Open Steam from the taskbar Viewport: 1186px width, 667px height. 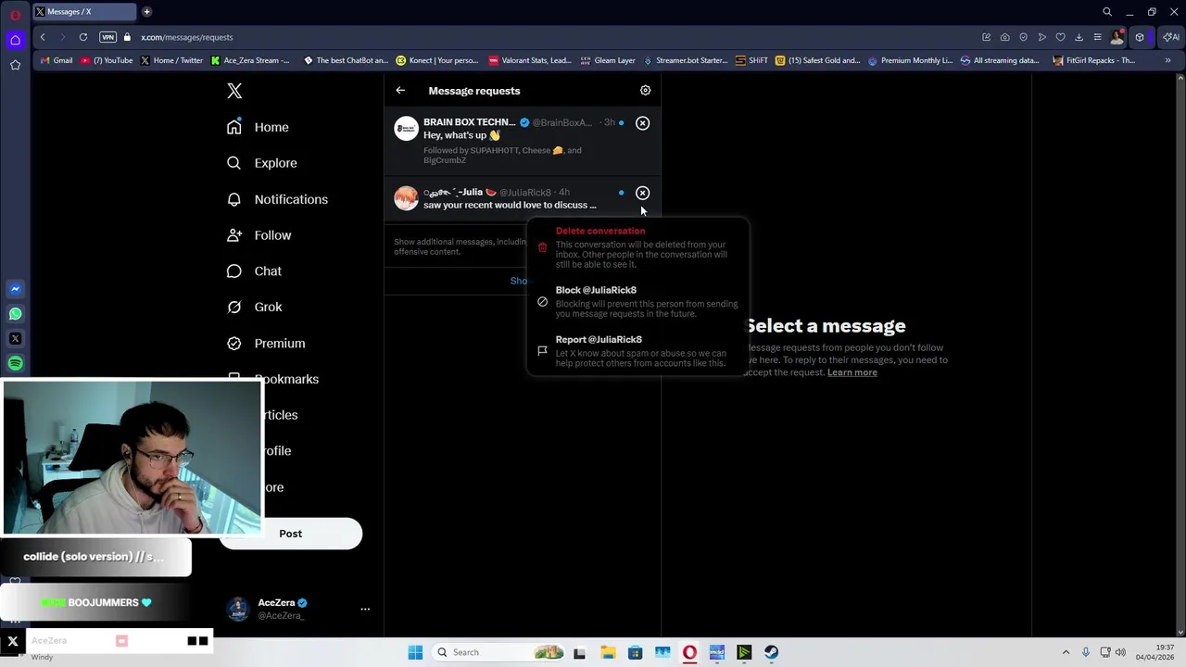[x=771, y=652]
